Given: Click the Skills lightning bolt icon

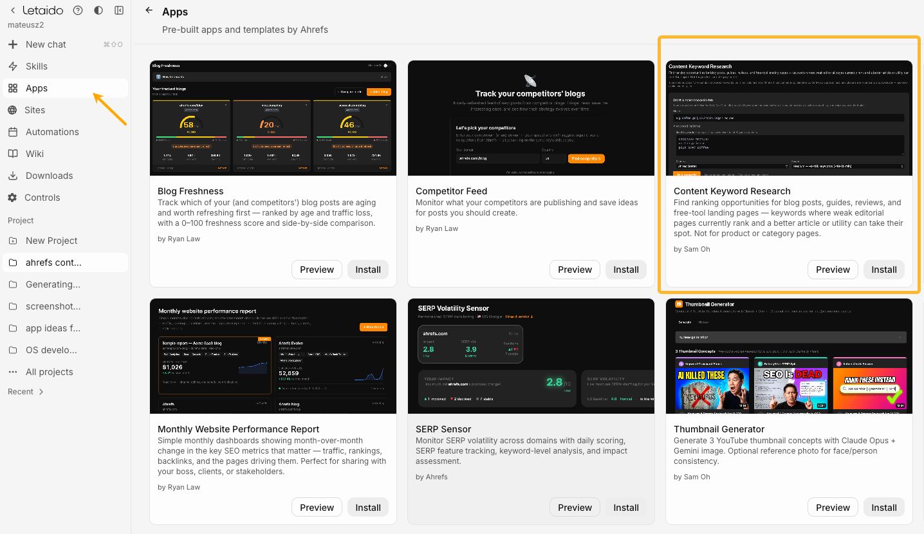Looking at the screenshot, I should click(13, 66).
